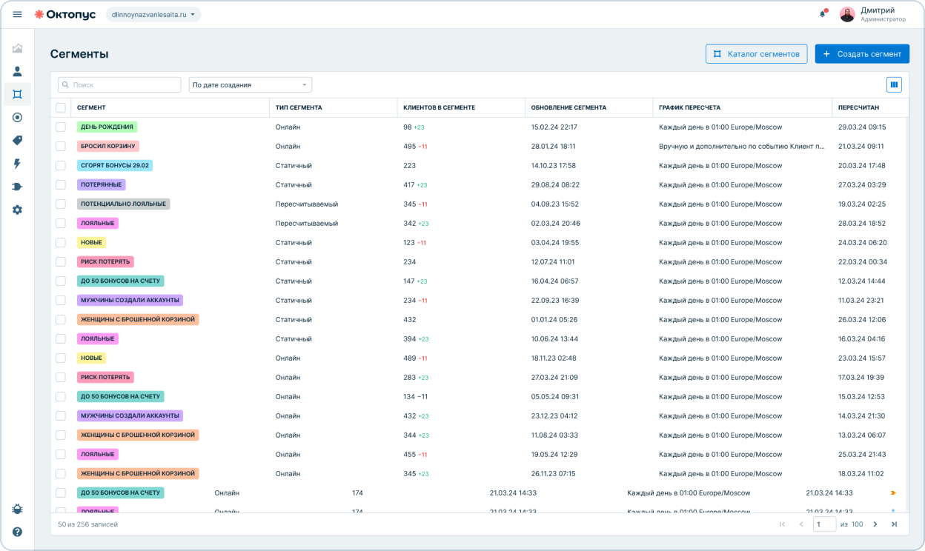Click the tag icon in the sidebar

click(17, 141)
